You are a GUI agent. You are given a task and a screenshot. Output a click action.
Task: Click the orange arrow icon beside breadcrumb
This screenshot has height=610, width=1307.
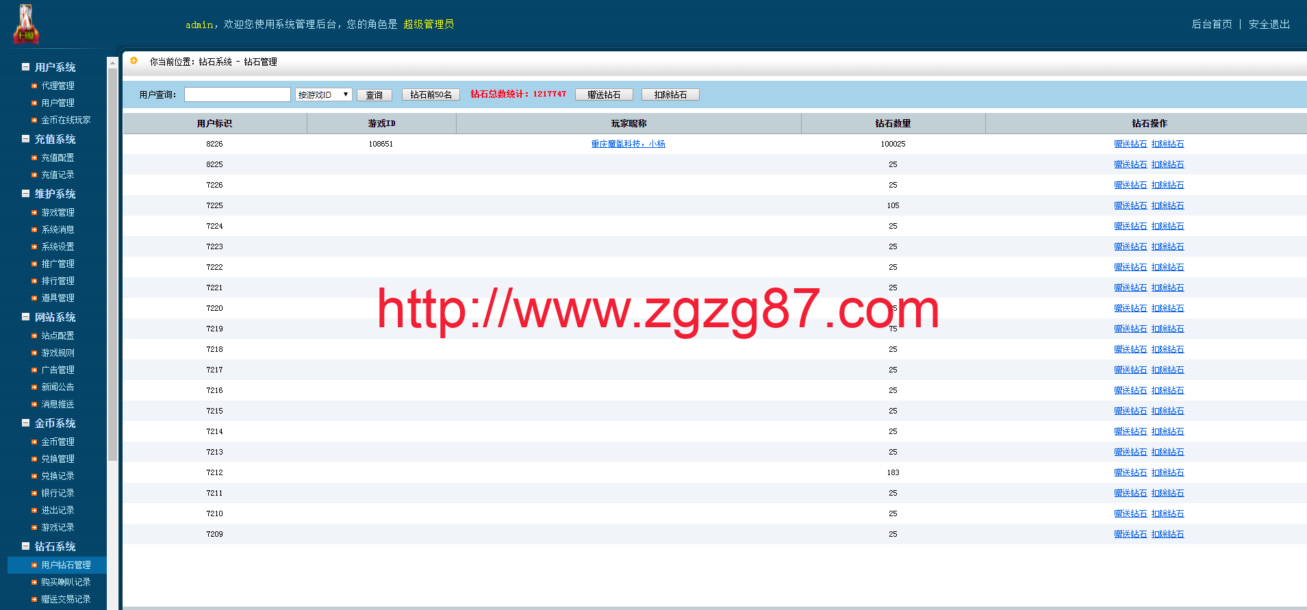(134, 61)
